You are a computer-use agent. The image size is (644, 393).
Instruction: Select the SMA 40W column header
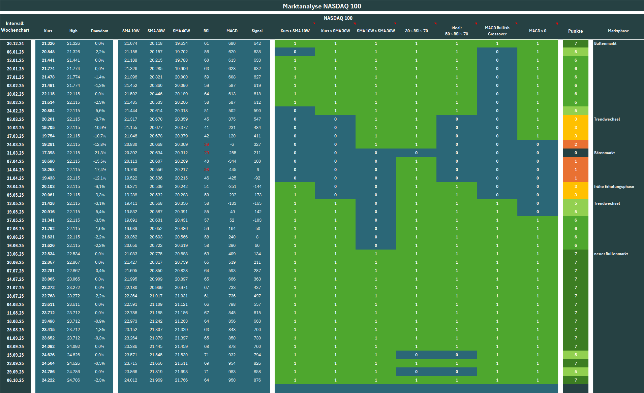click(181, 31)
